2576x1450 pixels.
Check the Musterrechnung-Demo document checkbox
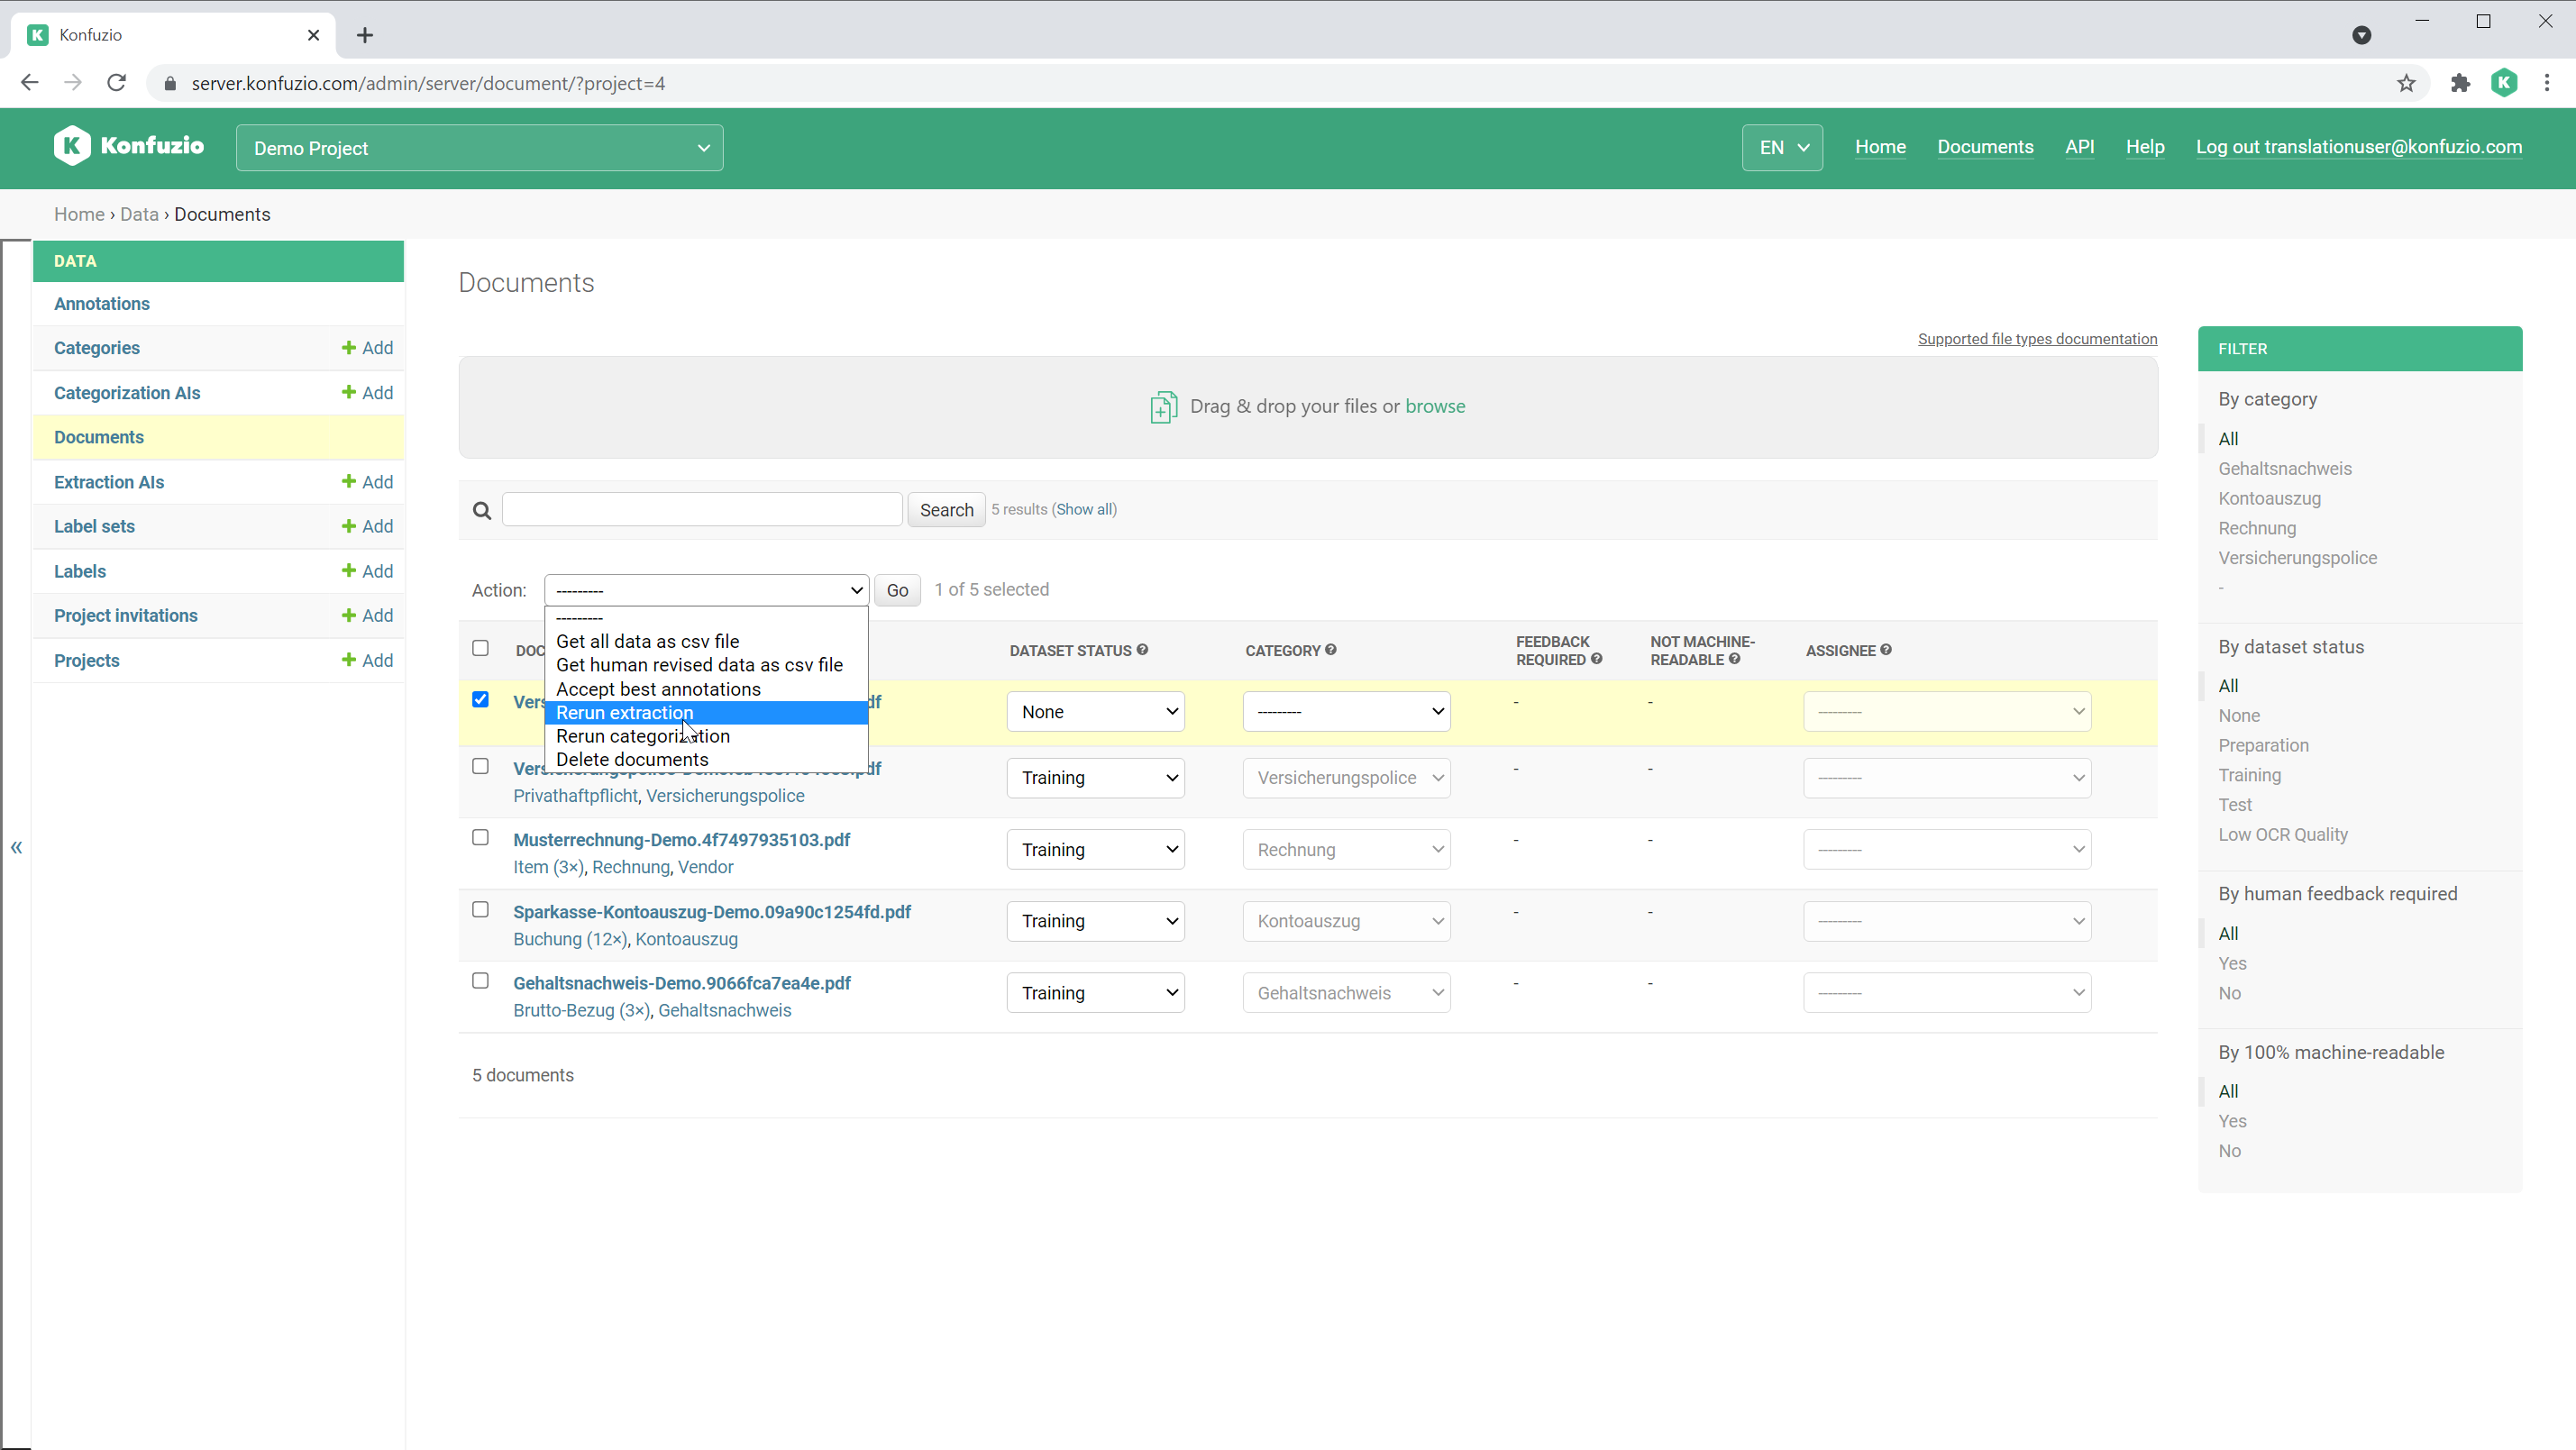pyautogui.click(x=480, y=837)
